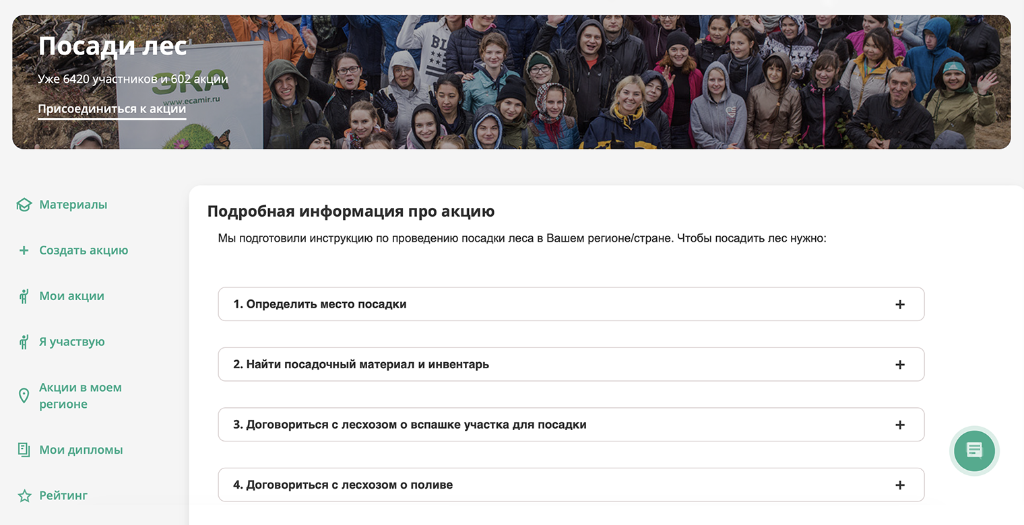The image size is (1024, 525).
Task: Open the Материалы sidebar section
Action: click(x=73, y=205)
